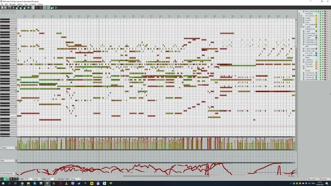Toggle visibility checkmark on the purple-swatch track row
Image resolution: width=331 pixels, height=186 pixels.
pos(320,73)
